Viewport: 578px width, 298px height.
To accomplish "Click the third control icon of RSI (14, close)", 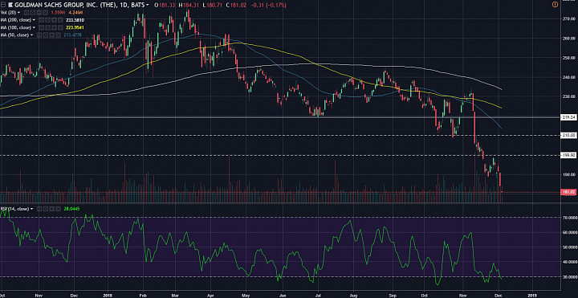I will (52, 209).
